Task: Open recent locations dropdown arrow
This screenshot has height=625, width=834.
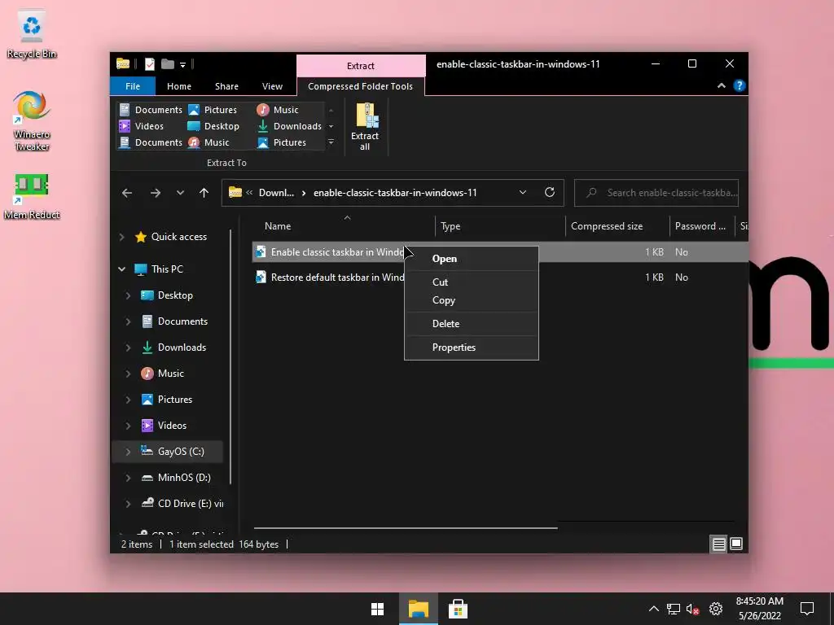Action: 180,193
